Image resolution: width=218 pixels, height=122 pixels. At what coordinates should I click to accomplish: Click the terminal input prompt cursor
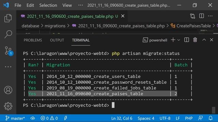[x=113, y=105]
